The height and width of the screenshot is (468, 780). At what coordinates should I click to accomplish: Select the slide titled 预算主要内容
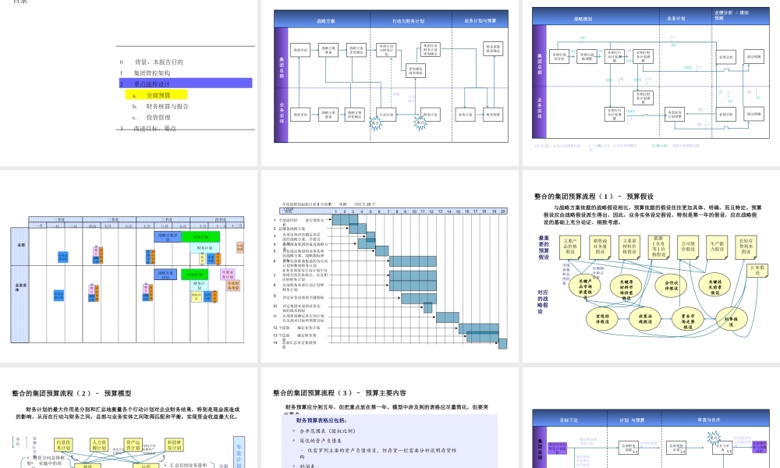(389, 418)
